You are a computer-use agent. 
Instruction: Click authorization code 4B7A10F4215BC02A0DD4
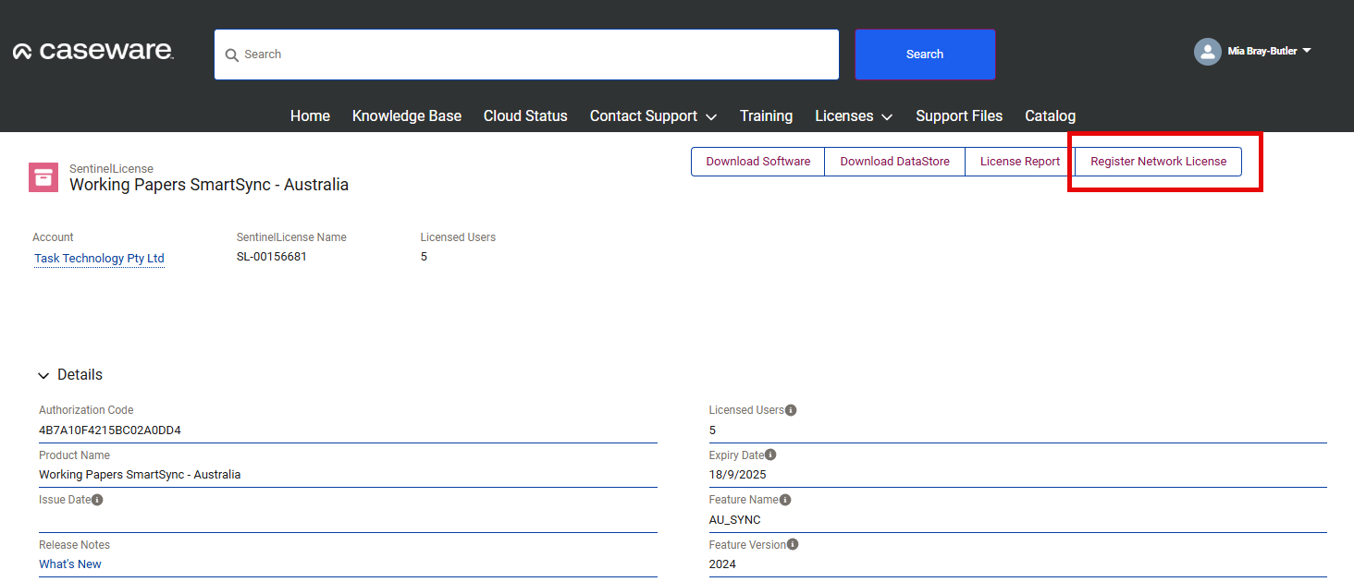click(x=110, y=430)
